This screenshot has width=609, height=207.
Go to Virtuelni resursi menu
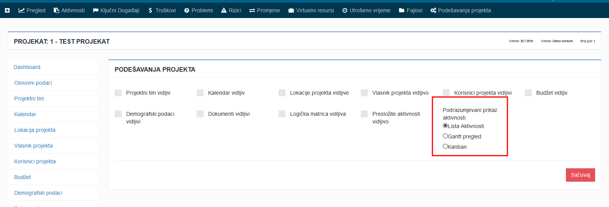pyautogui.click(x=311, y=10)
